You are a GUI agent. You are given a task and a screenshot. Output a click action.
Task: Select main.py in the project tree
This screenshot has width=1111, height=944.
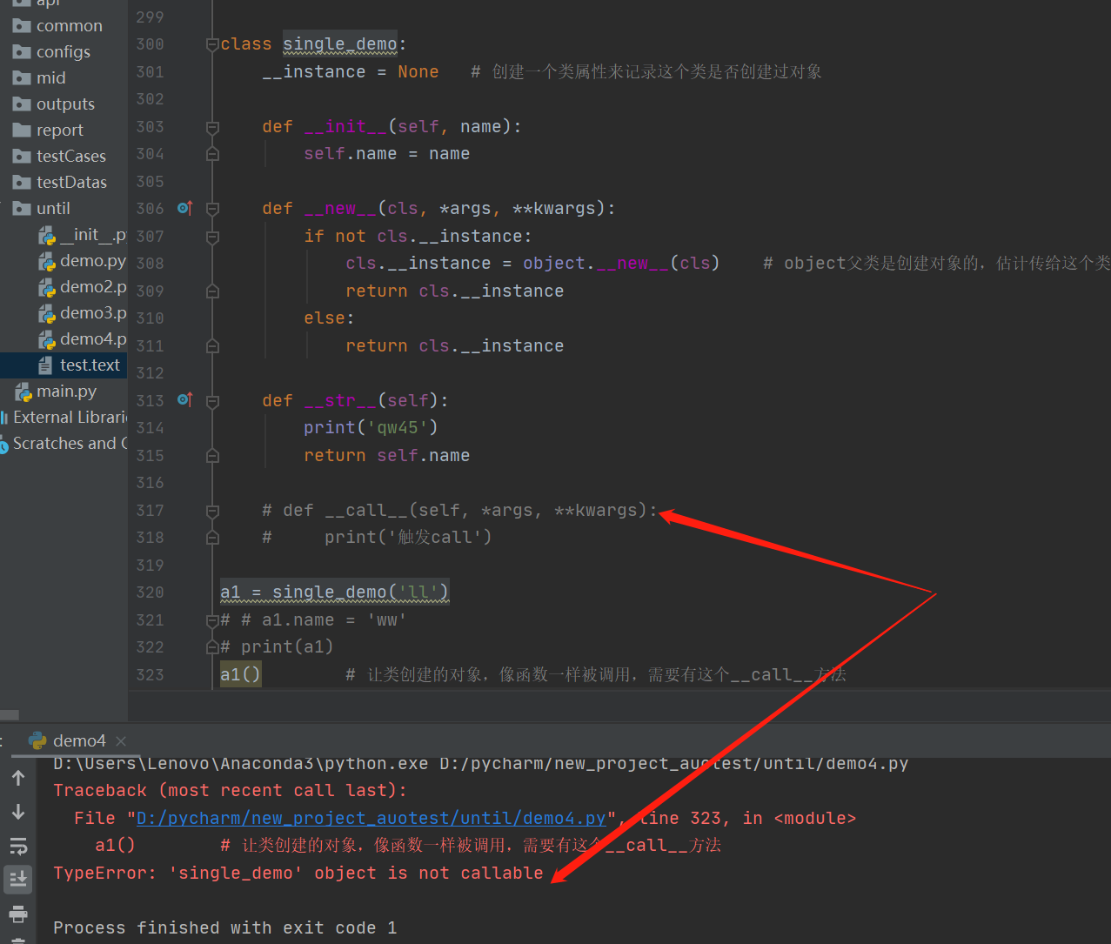coord(66,392)
